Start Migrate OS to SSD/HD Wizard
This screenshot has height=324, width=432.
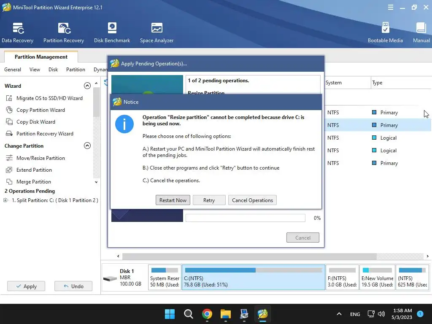[44, 98]
